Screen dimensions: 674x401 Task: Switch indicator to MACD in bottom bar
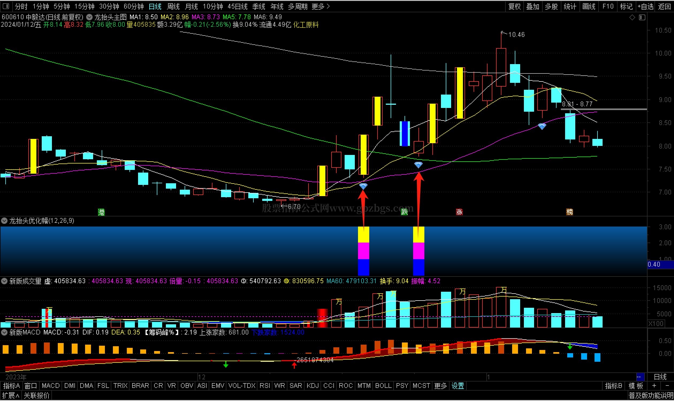pos(51,386)
